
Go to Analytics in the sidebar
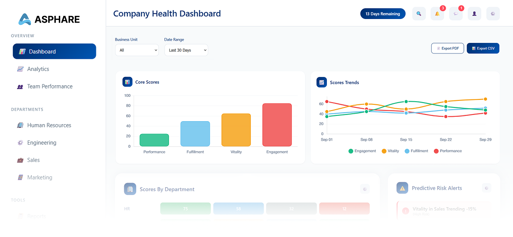click(x=38, y=69)
